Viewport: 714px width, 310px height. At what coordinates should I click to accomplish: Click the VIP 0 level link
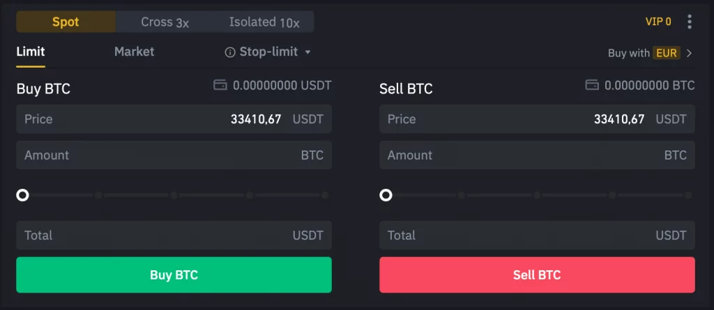(x=658, y=22)
